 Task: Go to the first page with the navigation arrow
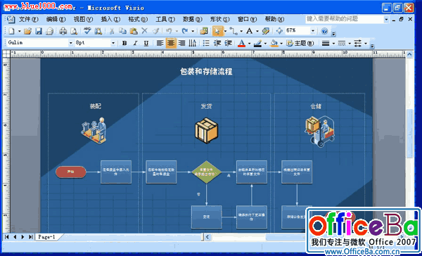pos(7,237)
